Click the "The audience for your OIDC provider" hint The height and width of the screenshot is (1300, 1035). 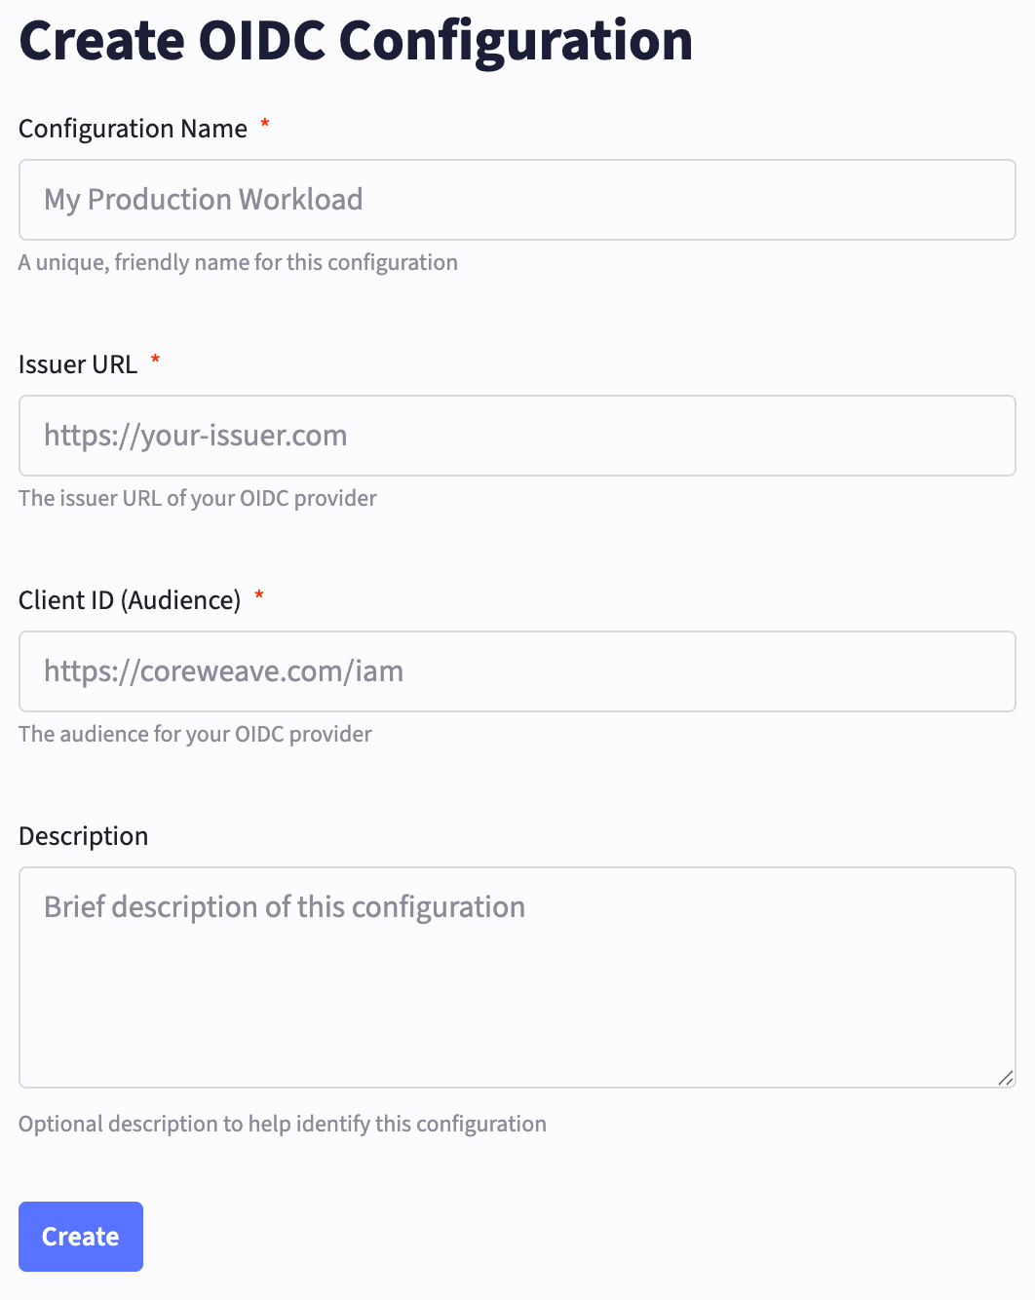point(195,734)
